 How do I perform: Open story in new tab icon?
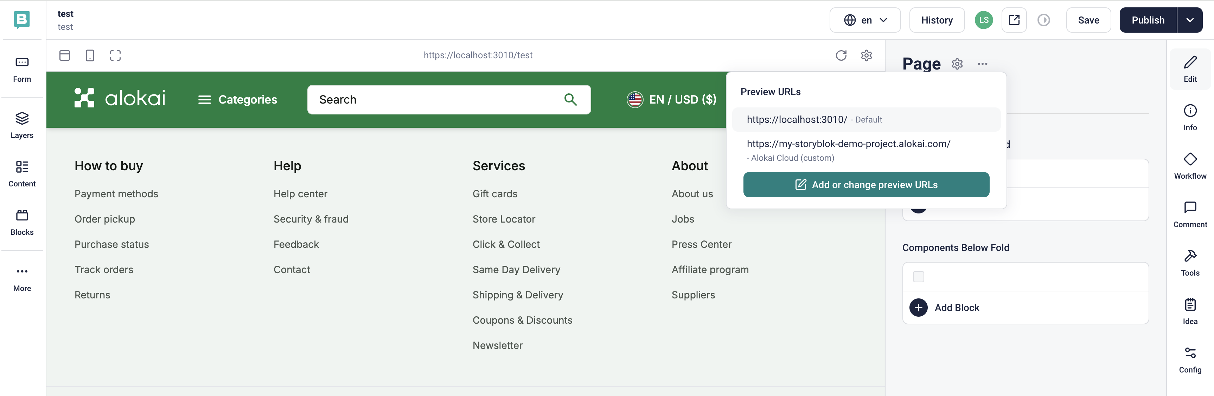coord(1014,20)
